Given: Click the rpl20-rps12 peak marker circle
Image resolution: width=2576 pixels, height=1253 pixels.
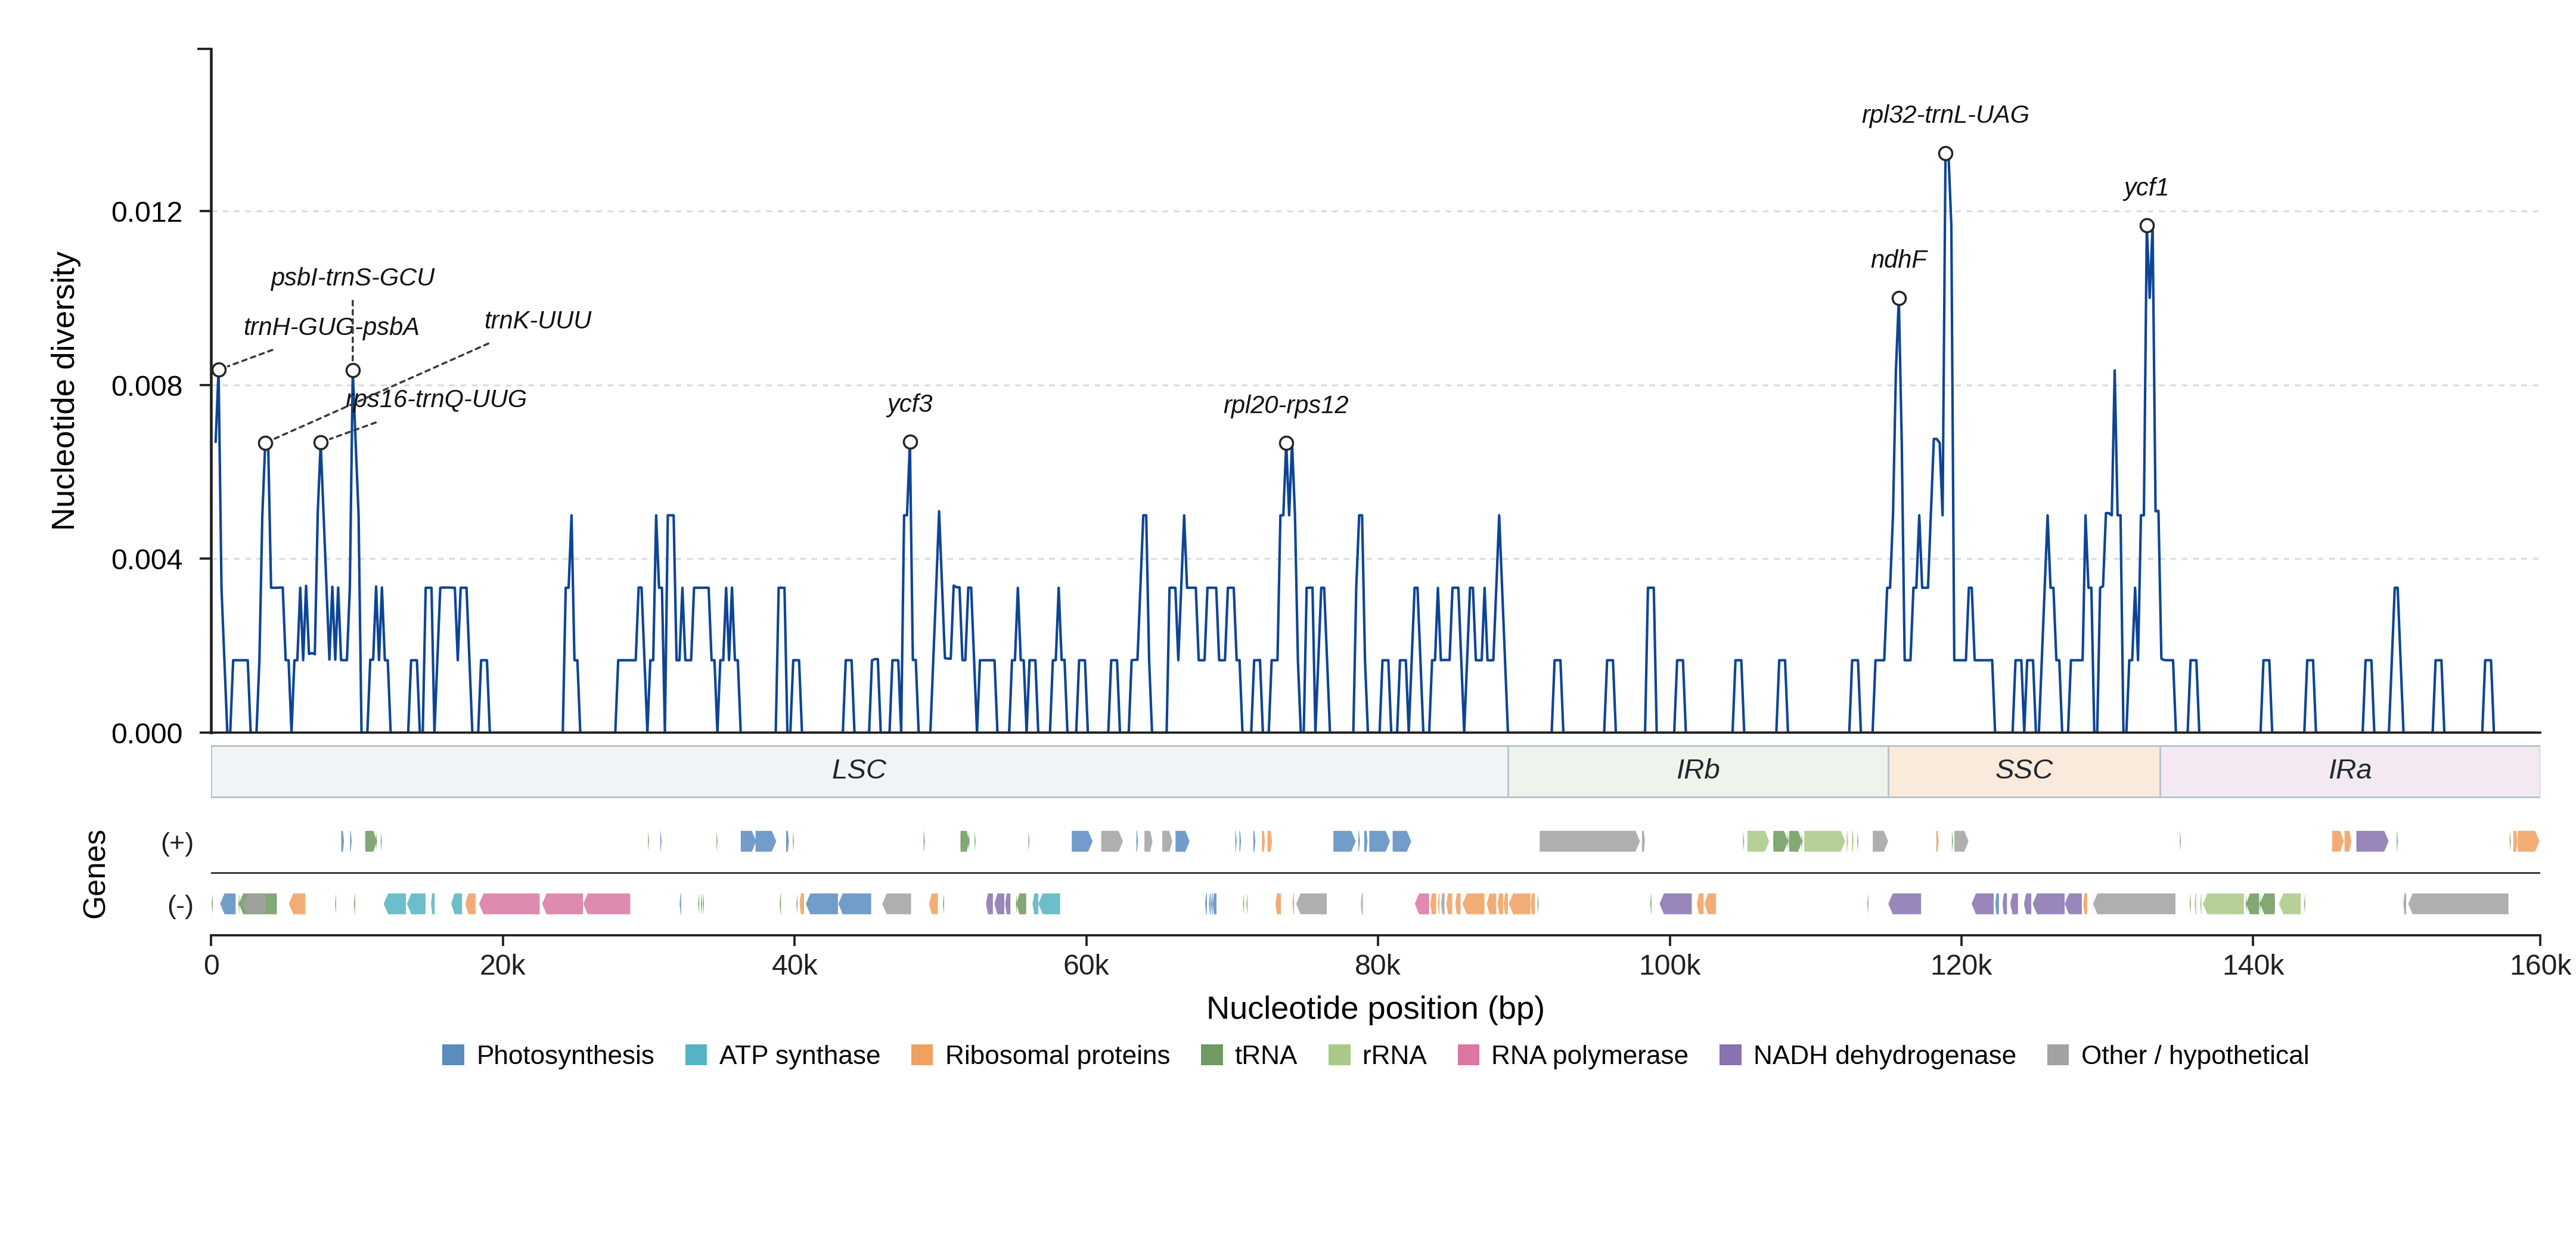Looking at the screenshot, I should 1286,443.
